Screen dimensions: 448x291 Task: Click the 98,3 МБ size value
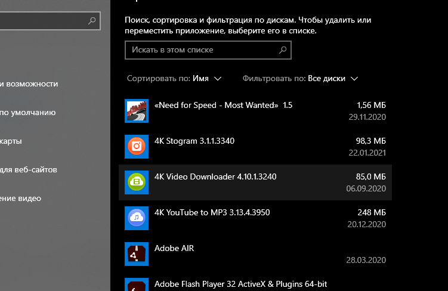[370, 141]
